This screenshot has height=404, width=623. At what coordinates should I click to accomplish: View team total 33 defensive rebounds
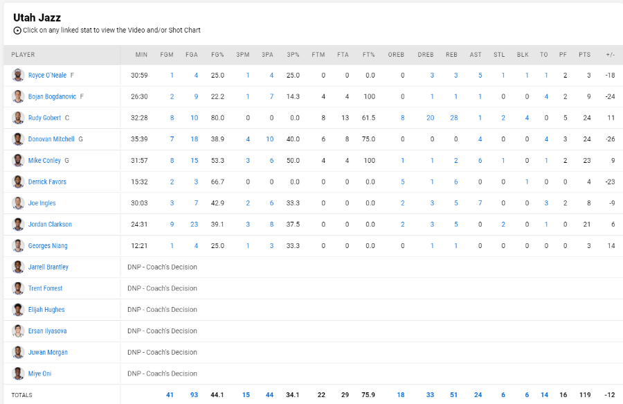pos(431,395)
